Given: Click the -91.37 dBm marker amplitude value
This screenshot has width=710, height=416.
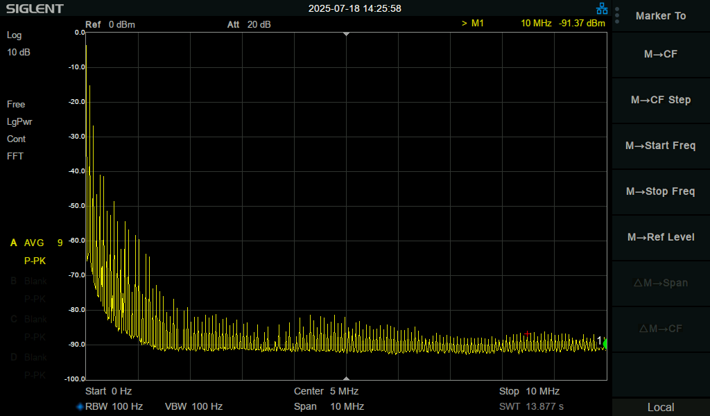Looking at the screenshot, I should 582,23.
